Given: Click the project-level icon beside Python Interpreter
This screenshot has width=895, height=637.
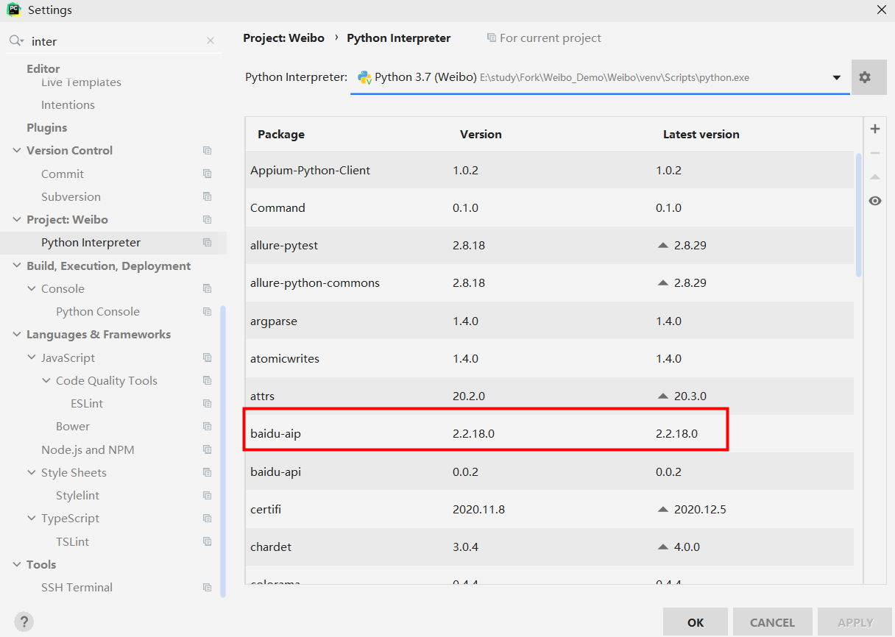Looking at the screenshot, I should [x=208, y=243].
